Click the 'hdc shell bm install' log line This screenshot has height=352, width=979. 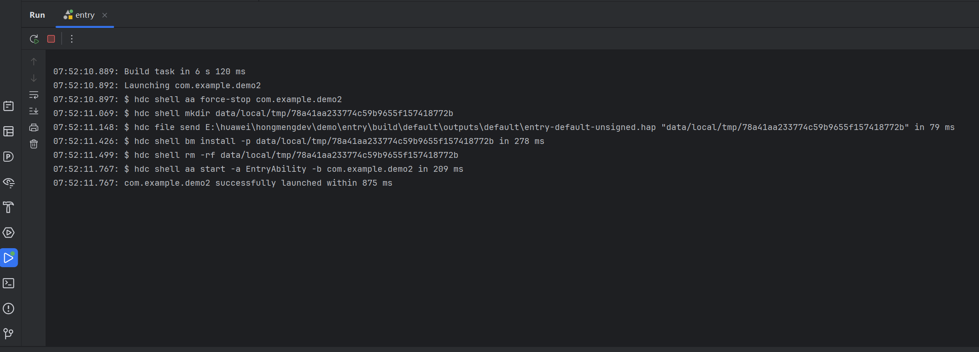[x=299, y=141]
